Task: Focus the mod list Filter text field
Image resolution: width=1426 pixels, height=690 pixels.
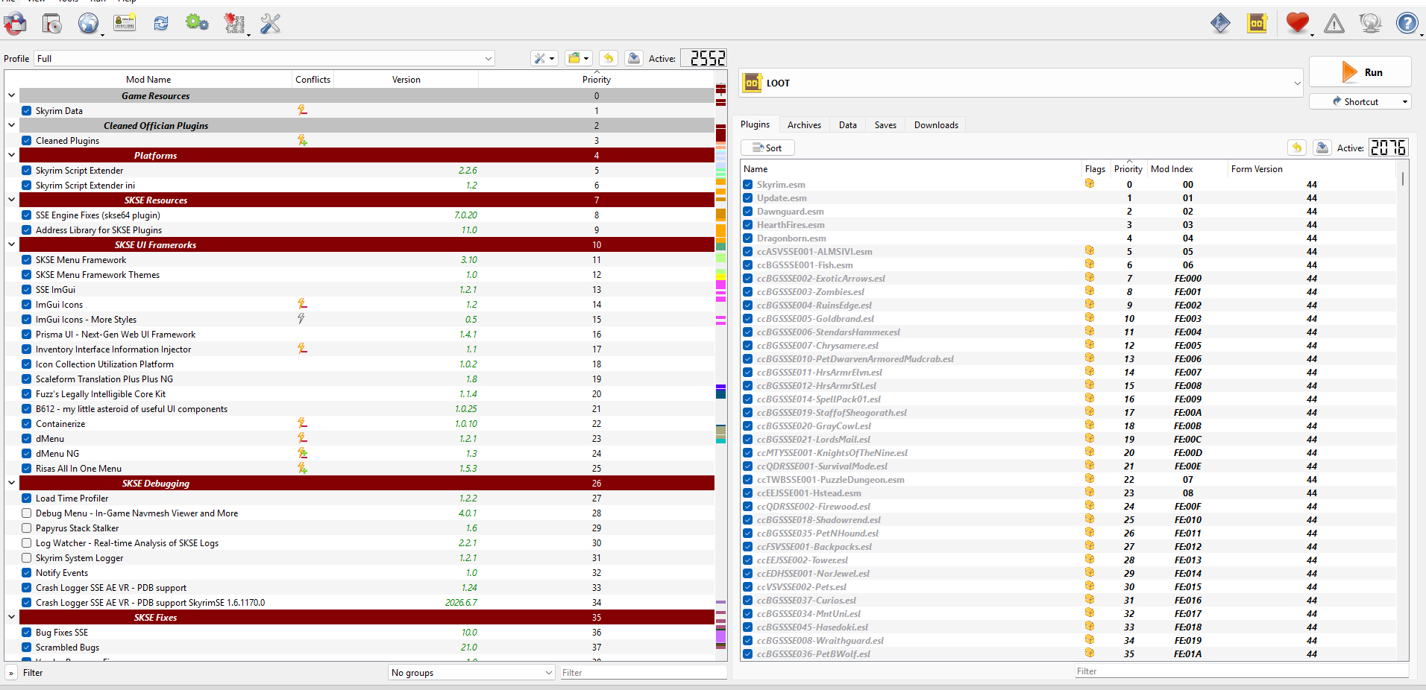Action: (642, 672)
